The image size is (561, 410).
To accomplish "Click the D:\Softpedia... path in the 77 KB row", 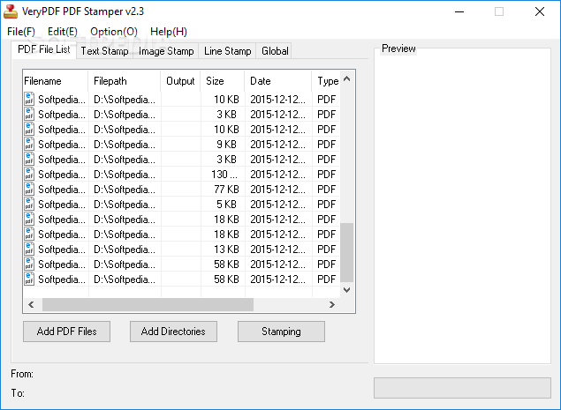I will 125,190.
